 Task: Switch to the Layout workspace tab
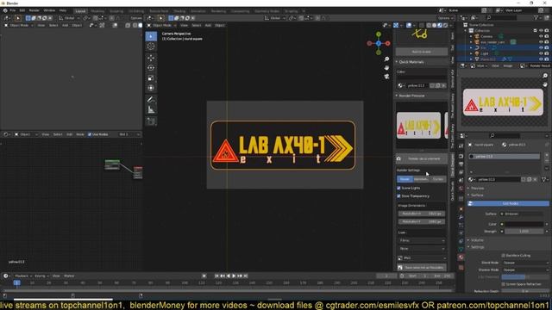click(80, 11)
